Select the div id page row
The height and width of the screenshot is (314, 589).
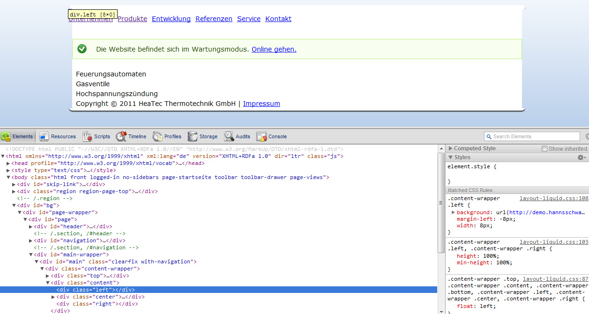pyautogui.click(x=219, y=219)
